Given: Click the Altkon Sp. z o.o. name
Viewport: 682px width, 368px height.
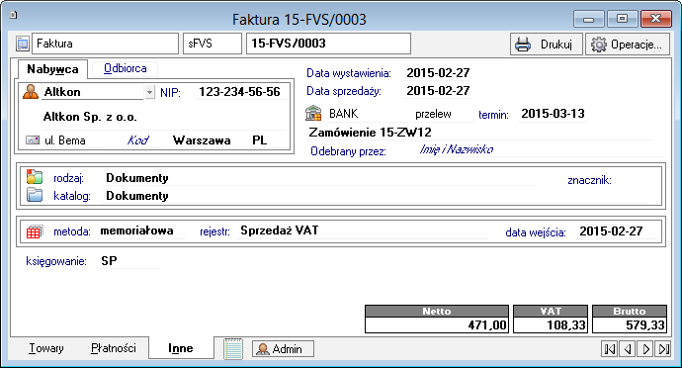Looking at the screenshot, I should (91, 117).
